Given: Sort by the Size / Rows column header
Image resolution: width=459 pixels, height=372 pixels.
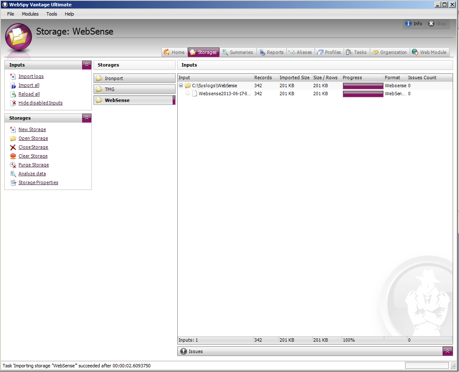Looking at the screenshot, I should coord(327,78).
